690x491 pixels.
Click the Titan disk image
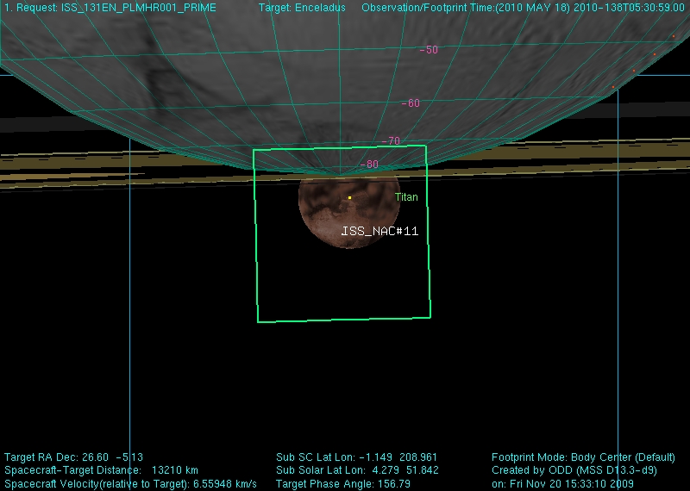pyautogui.click(x=349, y=212)
